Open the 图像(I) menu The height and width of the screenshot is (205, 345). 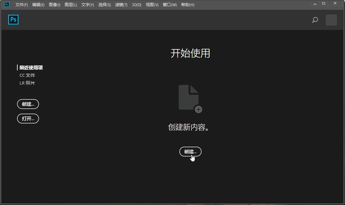click(x=54, y=5)
